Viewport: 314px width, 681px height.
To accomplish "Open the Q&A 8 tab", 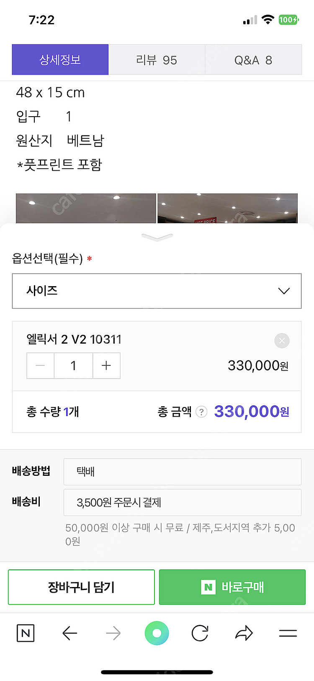I will click(x=253, y=60).
